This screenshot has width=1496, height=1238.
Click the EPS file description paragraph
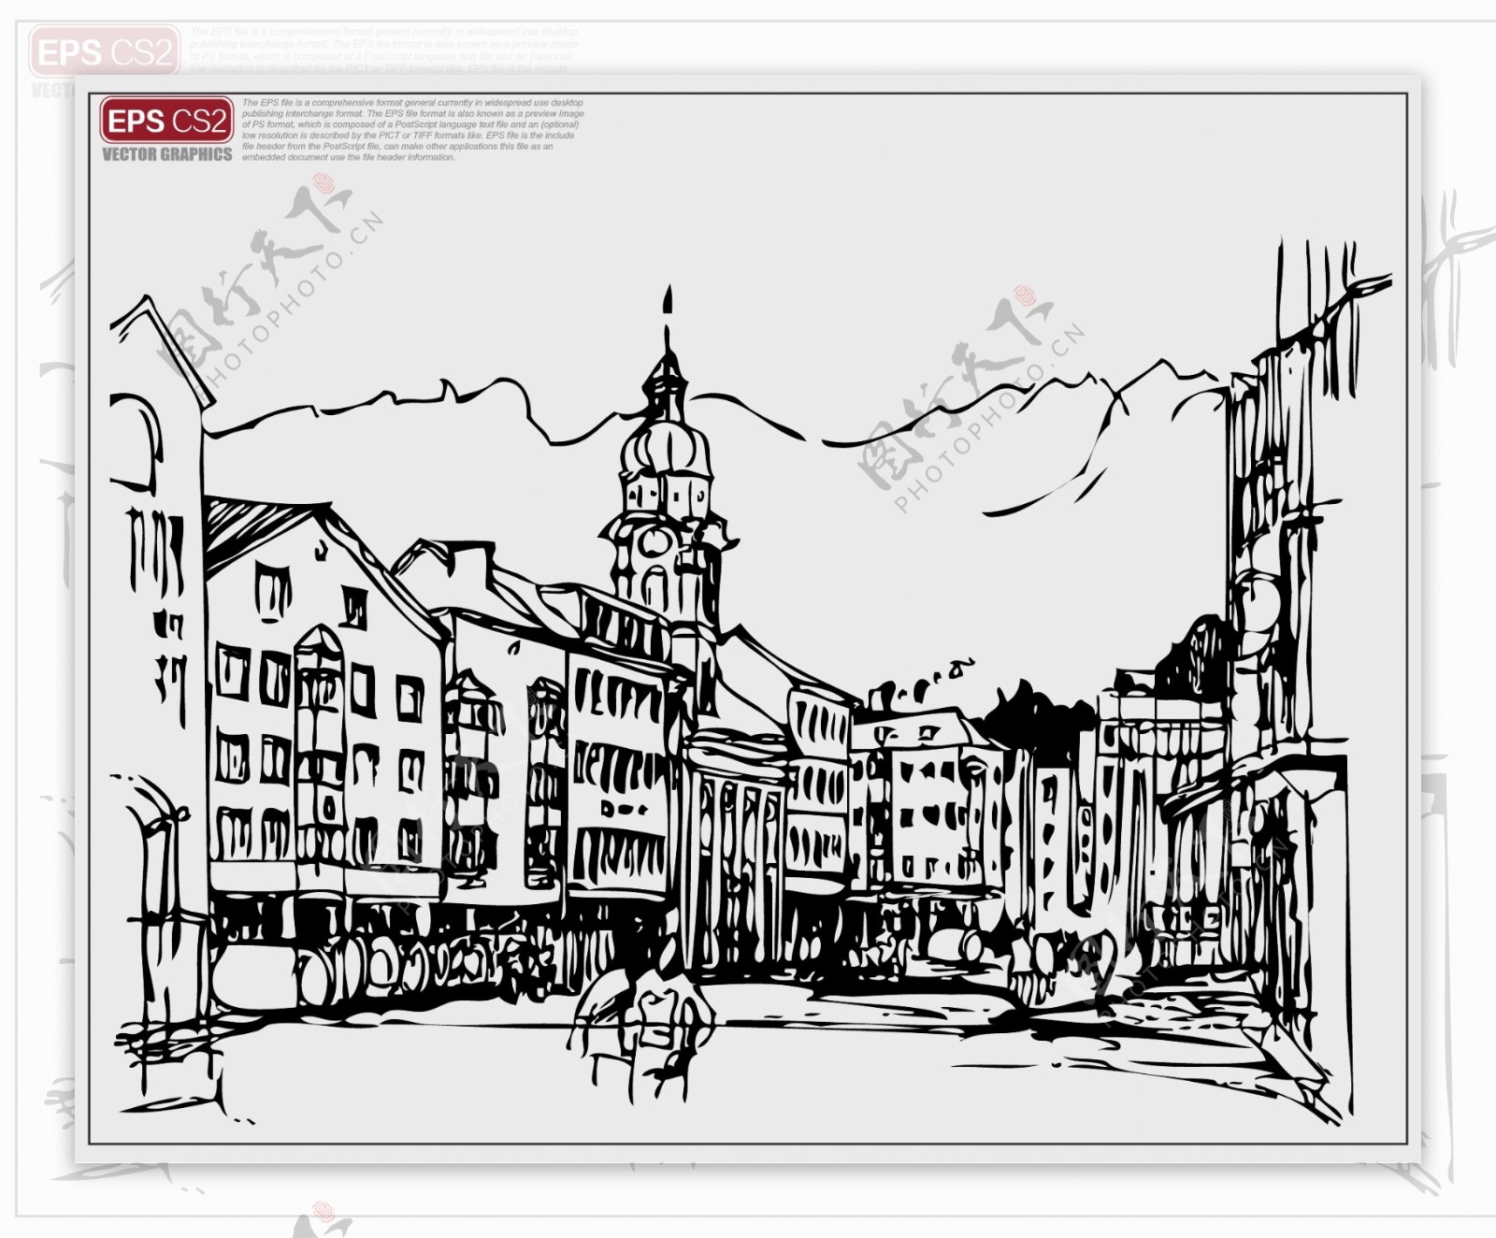click(412, 130)
